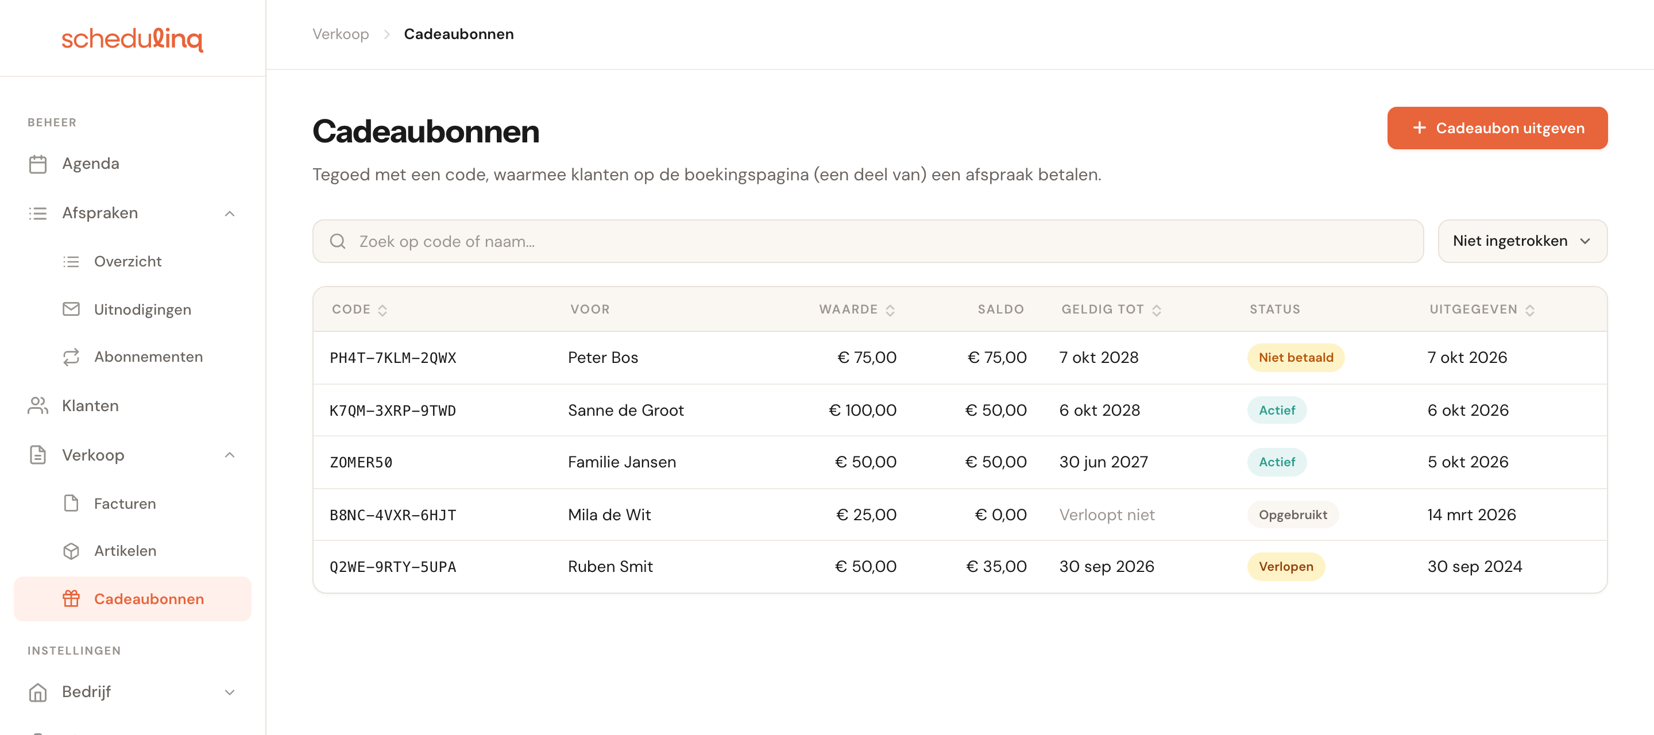The height and width of the screenshot is (735, 1654).
Task: Click the Cadeaubonnen gift icon
Action: (x=71, y=599)
